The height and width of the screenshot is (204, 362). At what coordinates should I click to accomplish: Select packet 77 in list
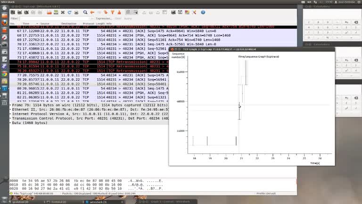pos(89,75)
